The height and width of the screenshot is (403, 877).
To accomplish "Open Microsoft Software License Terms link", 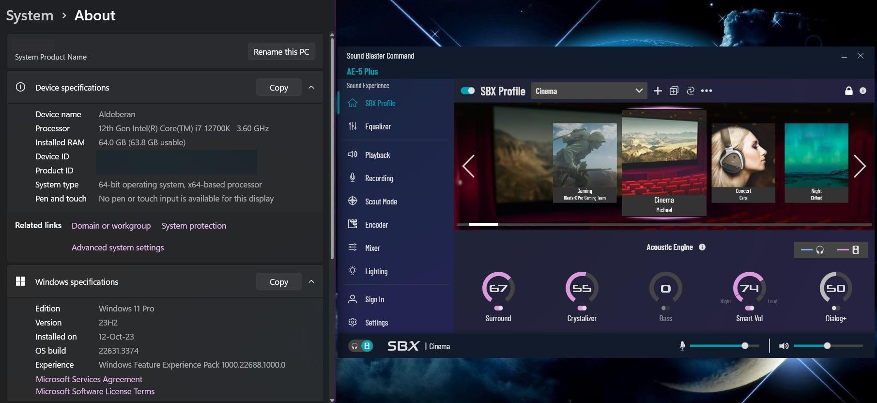I will (95, 391).
